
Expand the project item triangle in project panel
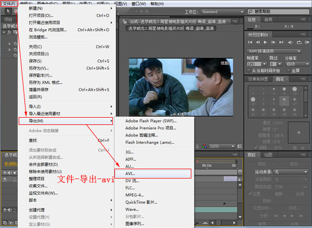(4, 32)
